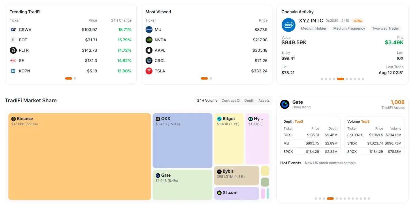The image size is (420, 206).
Task: Open the Bitget $1.63B treemap tile
Action: point(229,139)
